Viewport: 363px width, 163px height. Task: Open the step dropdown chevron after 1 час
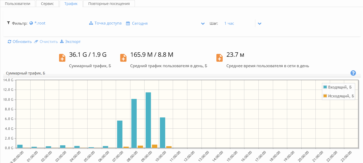[x=260, y=24]
